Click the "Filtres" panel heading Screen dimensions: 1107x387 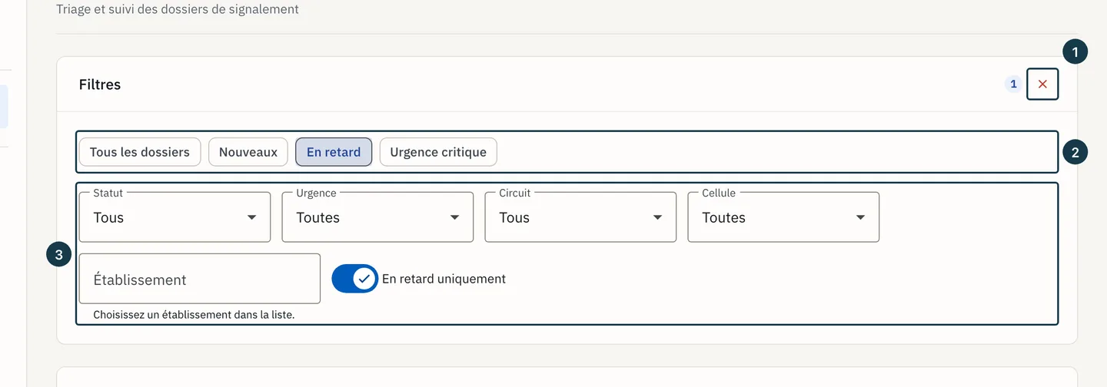(x=100, y=84)
